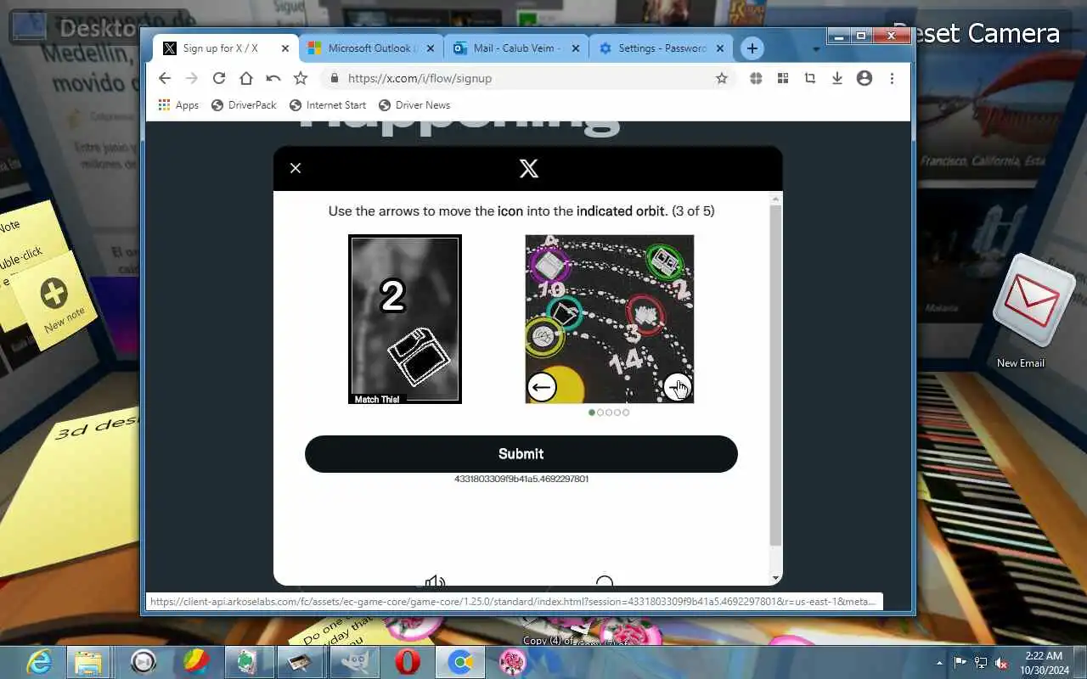Open the round media player taskbar icon

click(x=143, y=662)
